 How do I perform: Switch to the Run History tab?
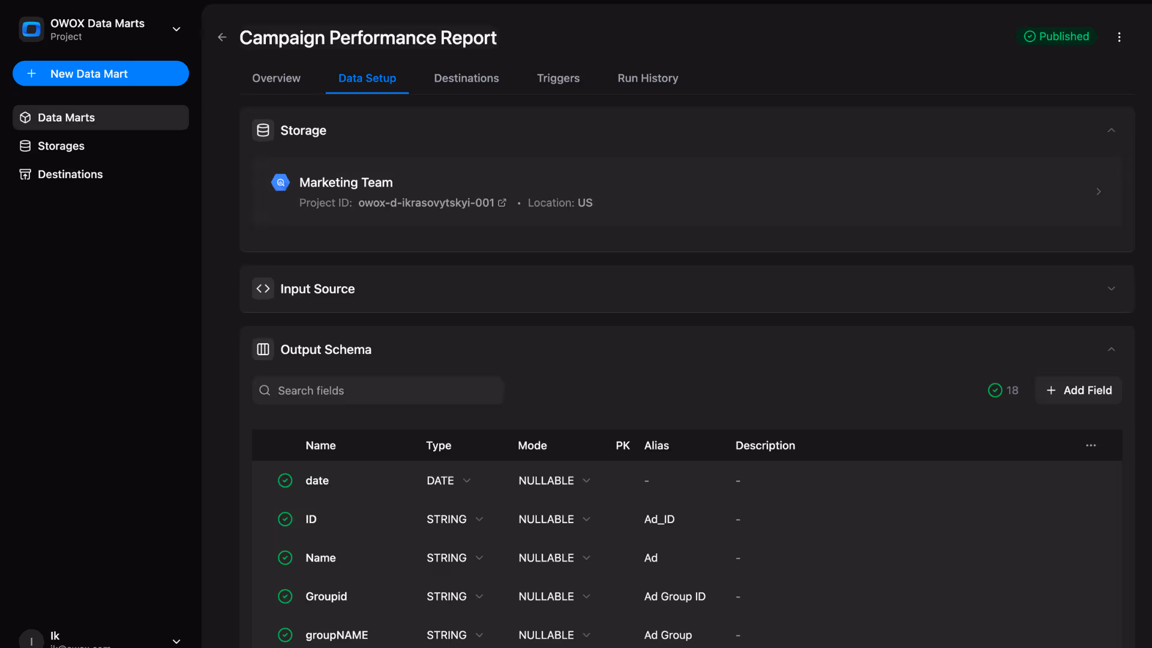click(x=647, y=78)
